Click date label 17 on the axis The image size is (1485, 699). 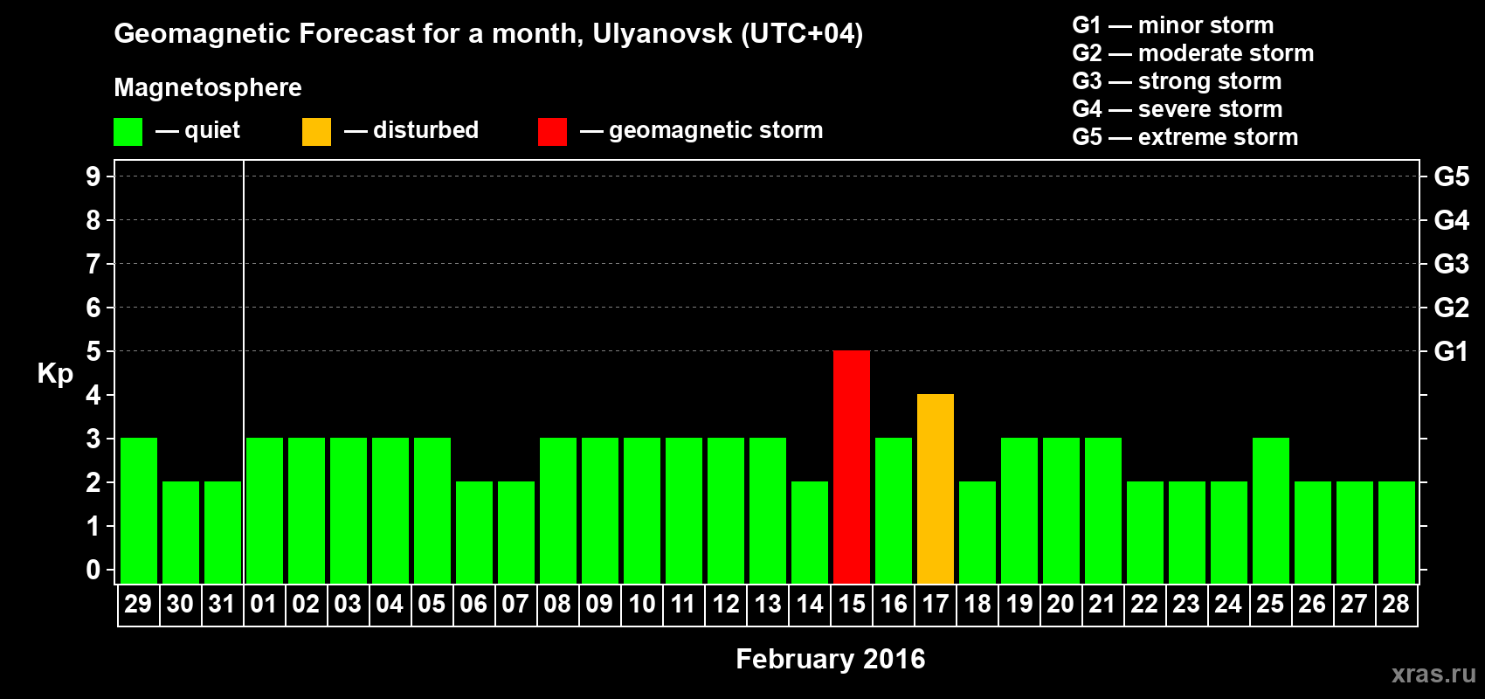point(936,604)
